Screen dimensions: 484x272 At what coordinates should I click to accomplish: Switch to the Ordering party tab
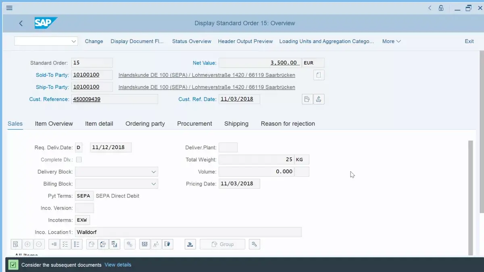coord(145,124)
